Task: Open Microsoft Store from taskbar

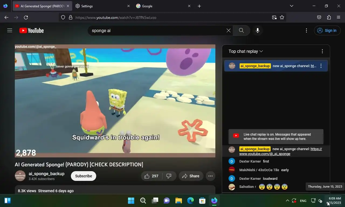Action: click(202, 201)
